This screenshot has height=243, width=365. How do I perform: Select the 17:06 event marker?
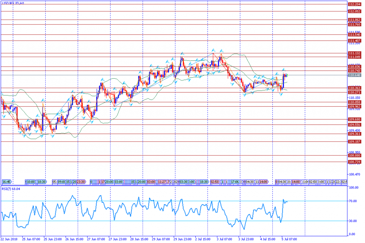tap(235, 181)
